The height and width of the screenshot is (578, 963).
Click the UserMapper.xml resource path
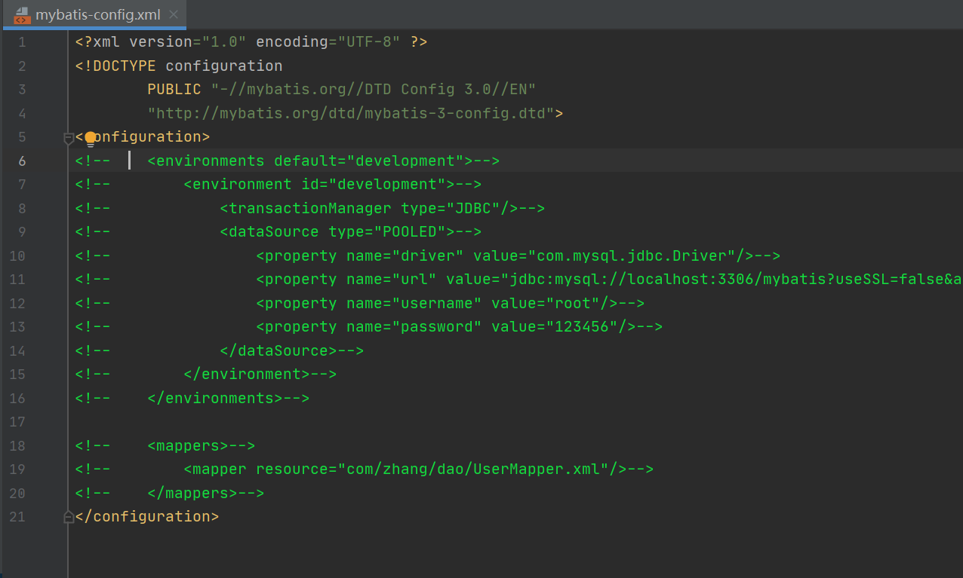473,469
